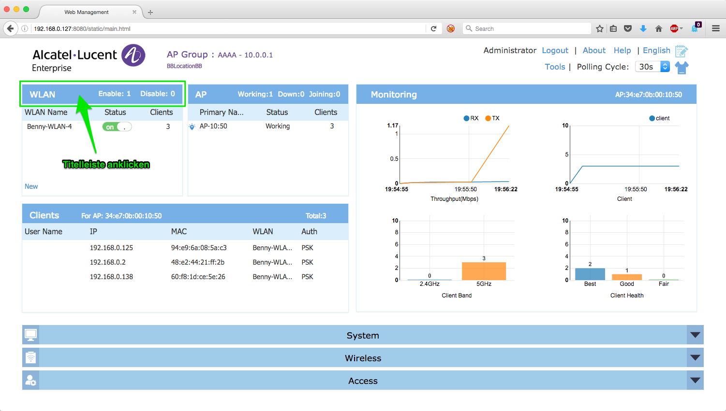Open the Polling Cycle 30s dropdown
Viewport: 726px width, 411px height.
click(x=652, y=67)
